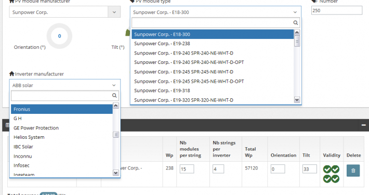Collapse the ABB solar inverter manufacturer selector

65,85
